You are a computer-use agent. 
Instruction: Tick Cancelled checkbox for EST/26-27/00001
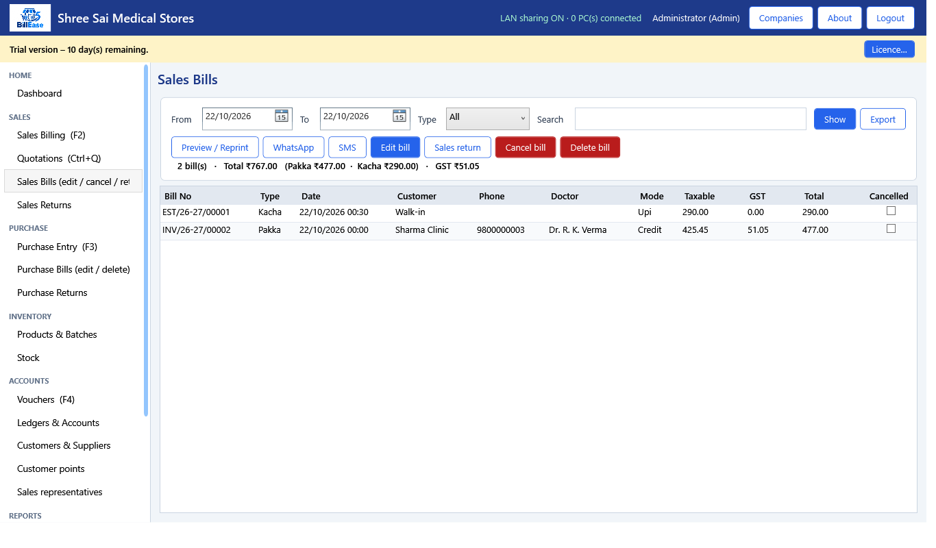pos(891,211)
